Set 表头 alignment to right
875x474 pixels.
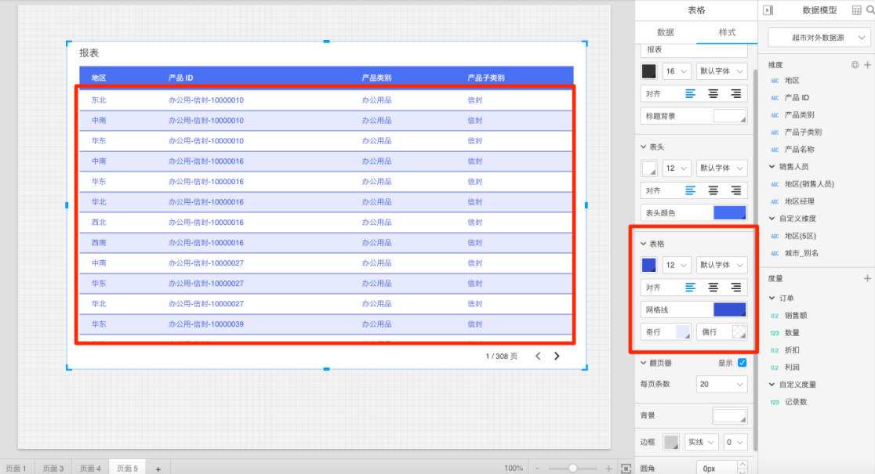pos(735,190)
